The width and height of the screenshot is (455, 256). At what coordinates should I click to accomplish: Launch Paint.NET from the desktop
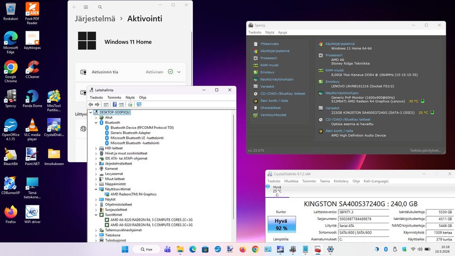pos(32,157)
